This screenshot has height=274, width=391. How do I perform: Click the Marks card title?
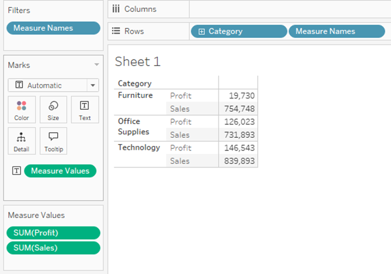pos(19,65)
